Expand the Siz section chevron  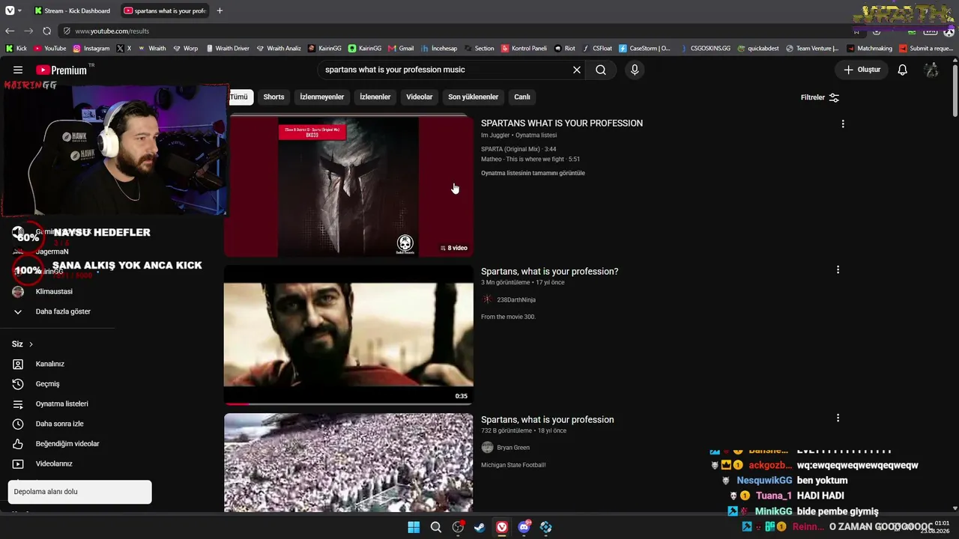point(31,344)
